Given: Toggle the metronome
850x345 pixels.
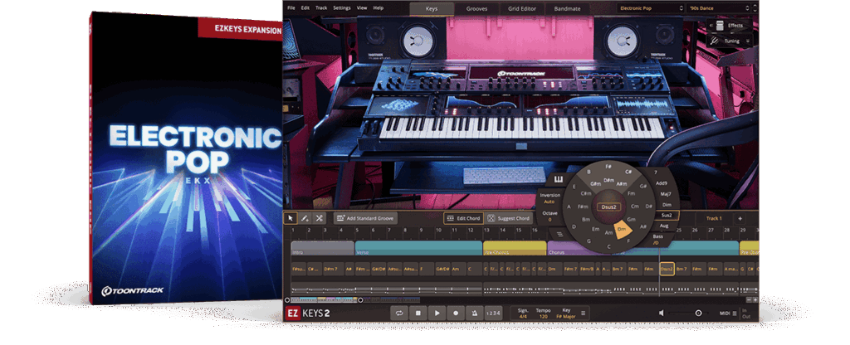Looking at the screenshot, I should [x=475, y=313].
